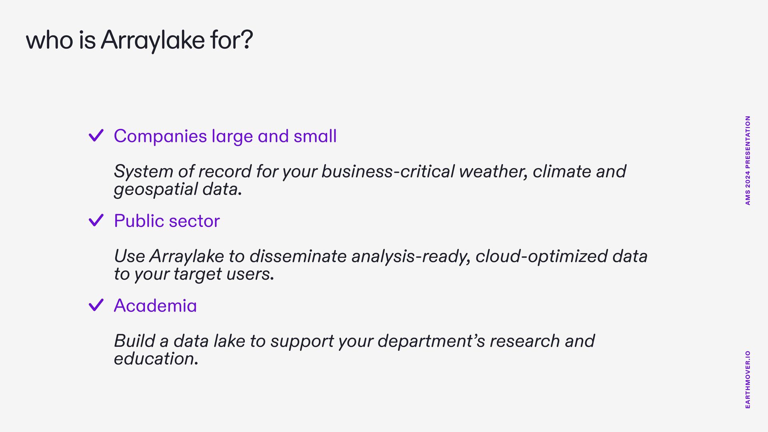This screenshot has width=768, height=432.
Task: Click the text 'to your target users.'
Action: [x=194, y=274]
